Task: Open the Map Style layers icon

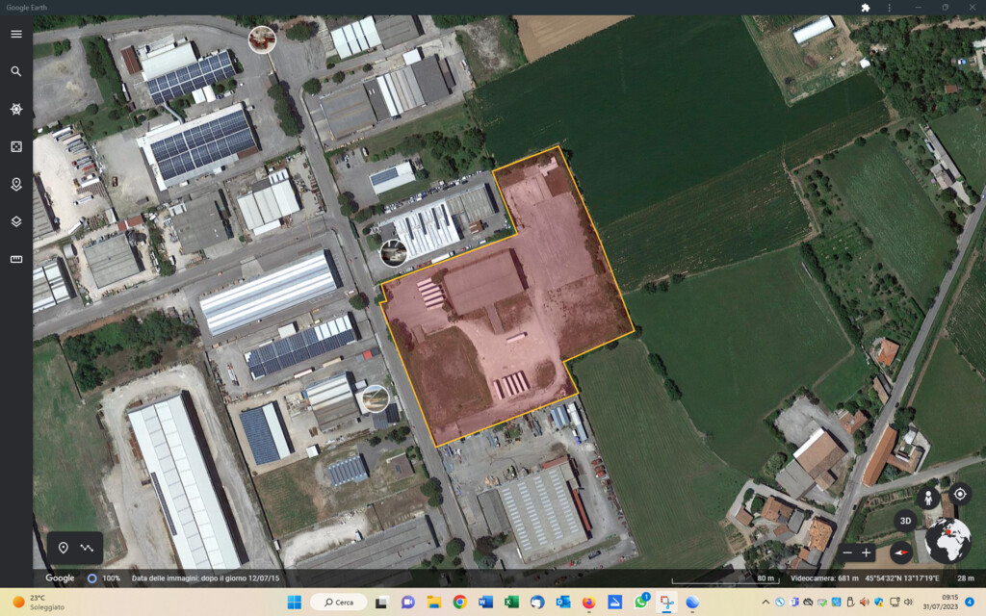Action: click(16, 221)
